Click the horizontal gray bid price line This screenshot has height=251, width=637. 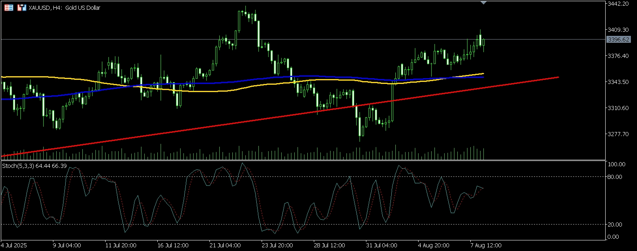point(122,40)
